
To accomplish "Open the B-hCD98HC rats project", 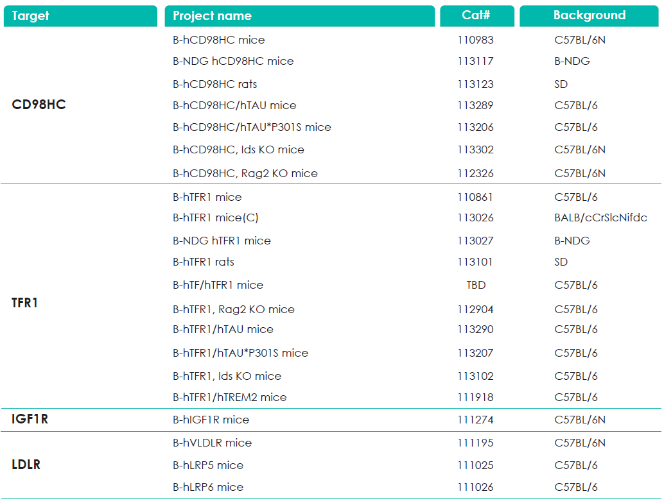I will point(214,84).
